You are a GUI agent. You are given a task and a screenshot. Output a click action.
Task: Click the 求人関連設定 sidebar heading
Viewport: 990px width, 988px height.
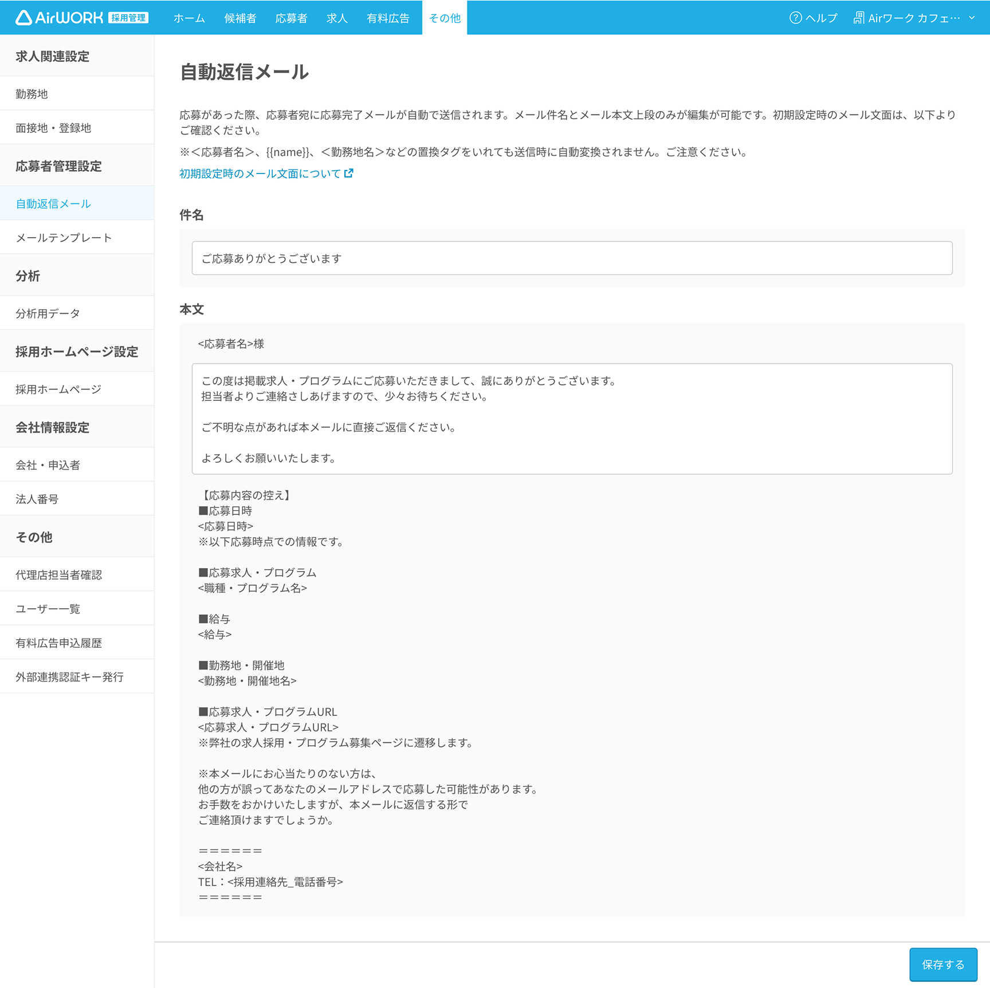click(x=52, y=56)
